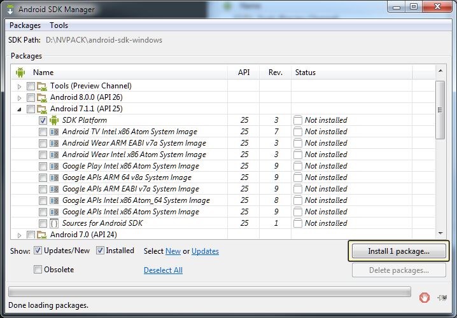This screenshot has width=457, height=318.
Task: Click the New selection link
Action: [173, 251]
